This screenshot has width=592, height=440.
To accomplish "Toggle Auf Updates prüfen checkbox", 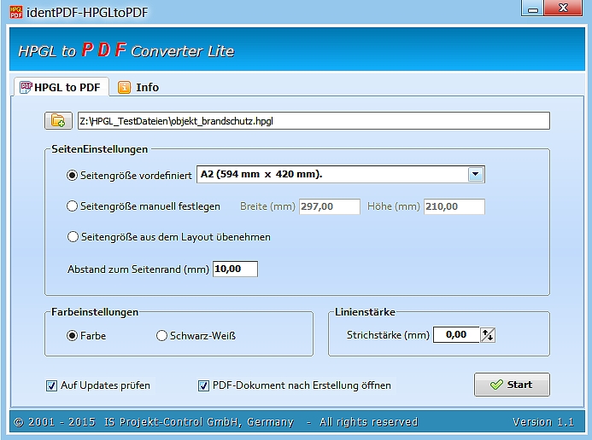I will (x=52, y=385).
